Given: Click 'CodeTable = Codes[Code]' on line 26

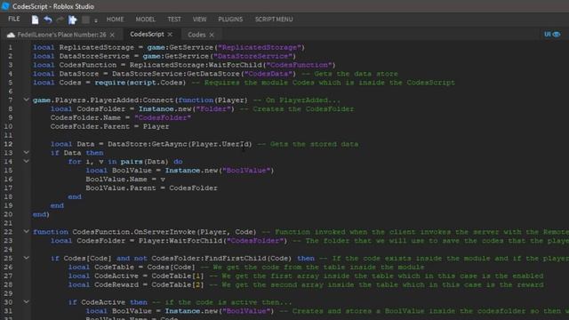Looking at the screenshot, I should pos(145,267).
